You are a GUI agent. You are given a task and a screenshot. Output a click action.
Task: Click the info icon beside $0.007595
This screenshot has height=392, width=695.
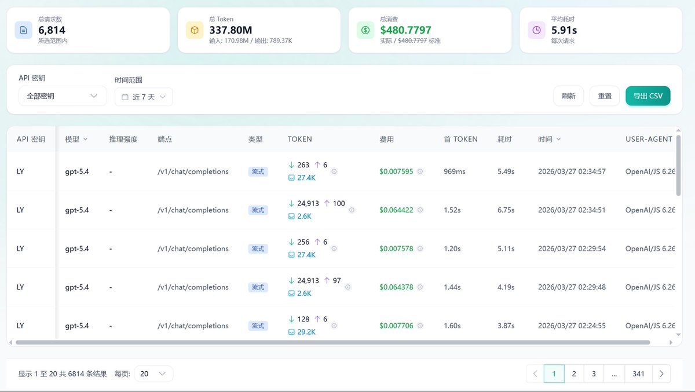coord(420,172)
